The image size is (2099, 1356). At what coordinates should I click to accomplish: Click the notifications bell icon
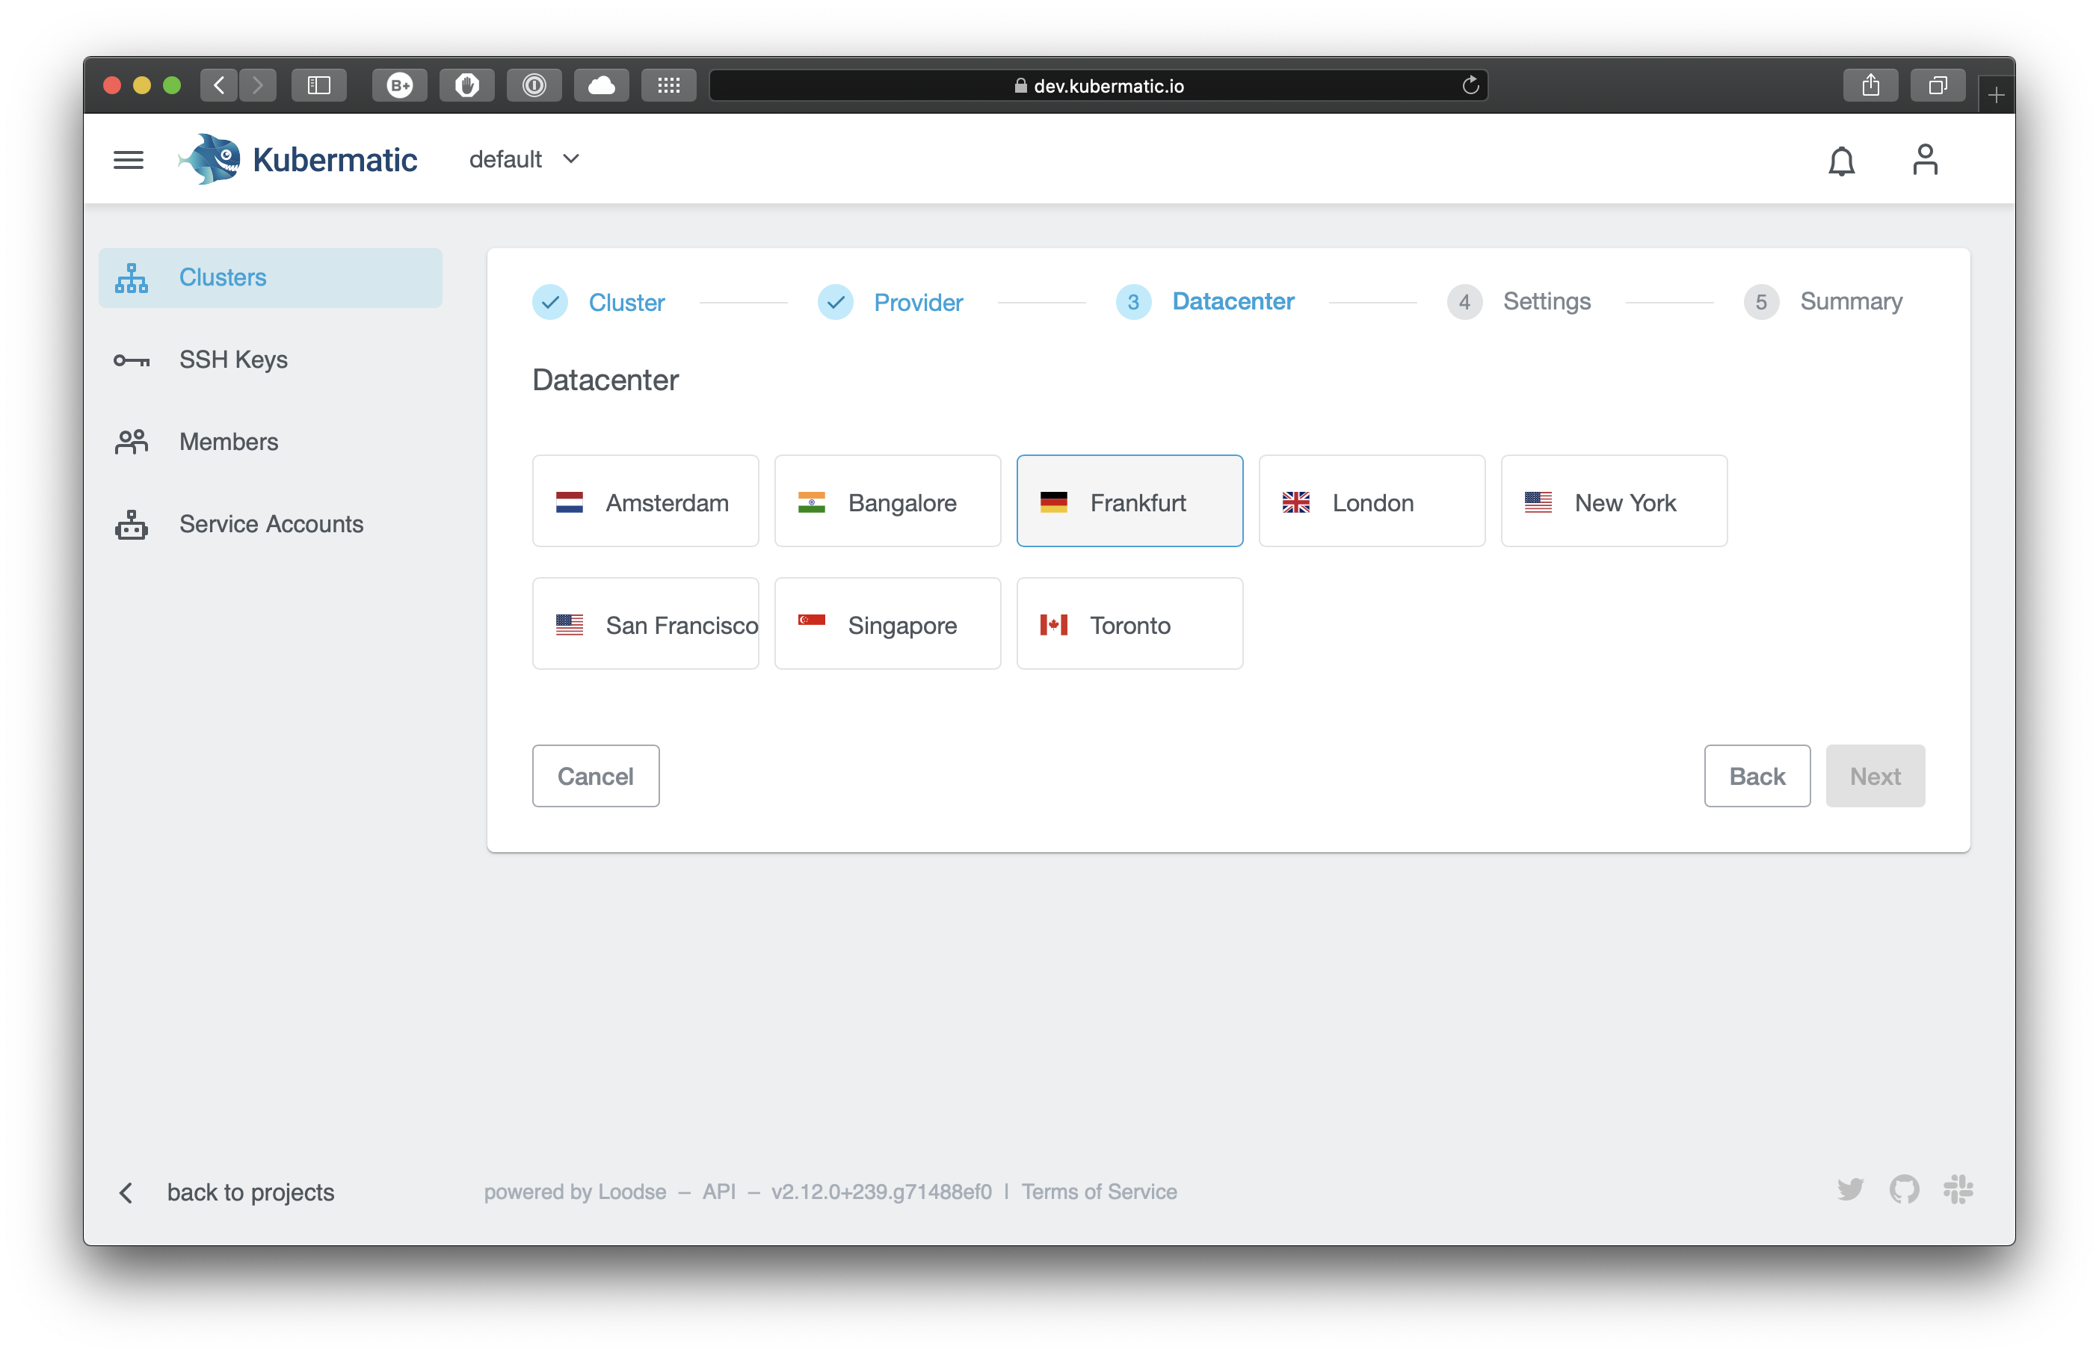[x=1841, y=161]
